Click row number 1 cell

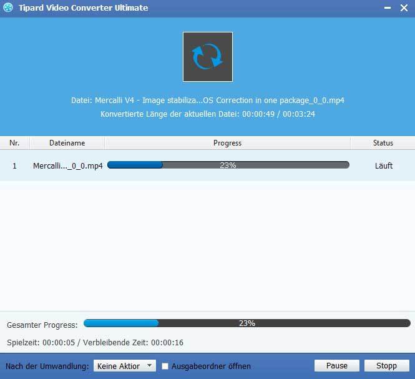tap(14, 166)
